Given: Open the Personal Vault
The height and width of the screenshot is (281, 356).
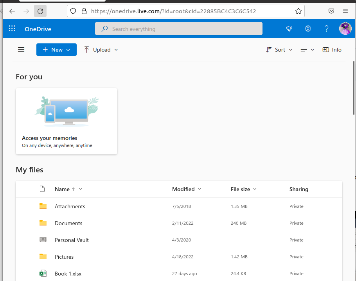Looking at the screenshot, I should click(72, 240).
